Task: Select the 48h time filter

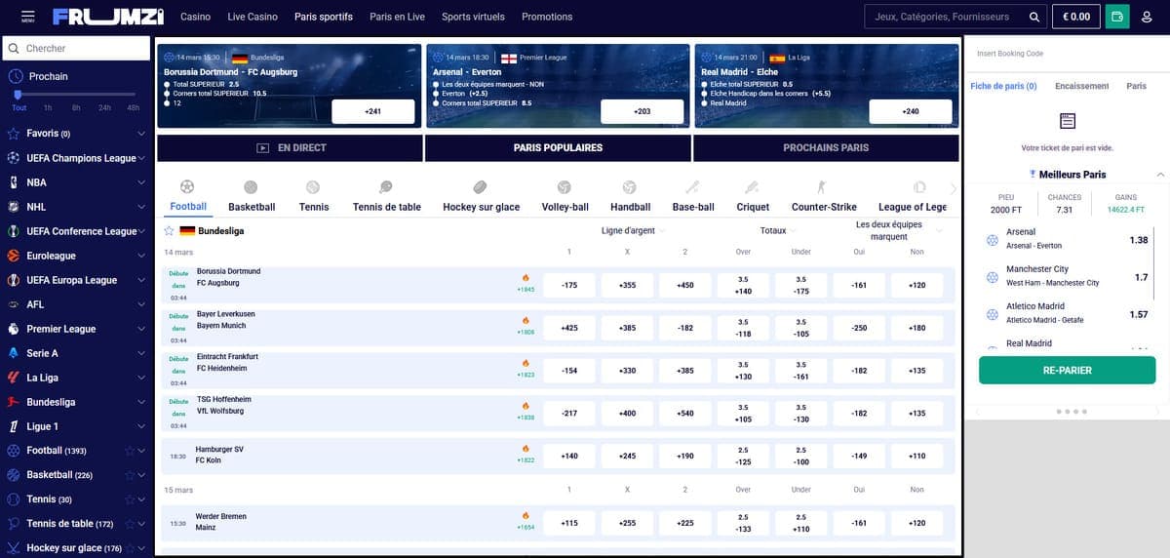Action: pyautogui.click(x=134, y=107)
